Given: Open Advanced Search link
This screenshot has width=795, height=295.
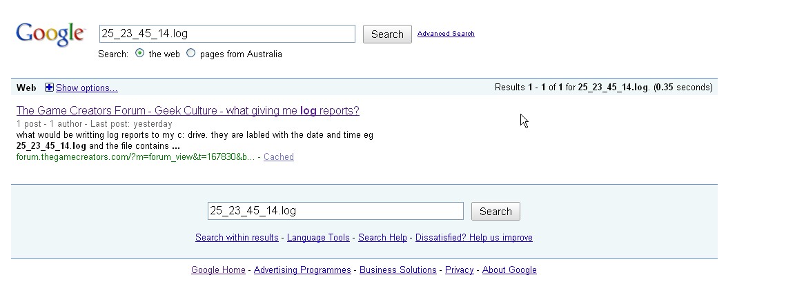Looking at the screenshot, I should point(446,33).
